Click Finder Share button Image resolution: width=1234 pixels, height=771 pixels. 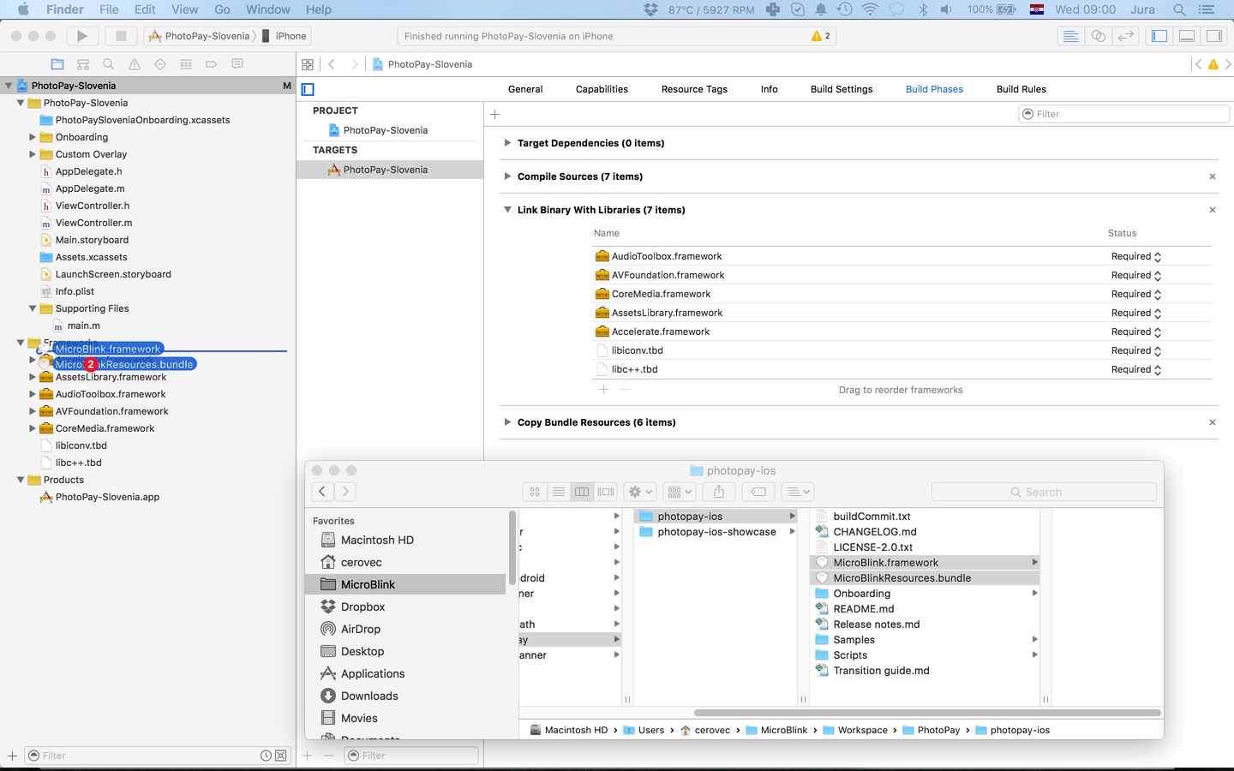pyautogui.click(x=719, y=492)
